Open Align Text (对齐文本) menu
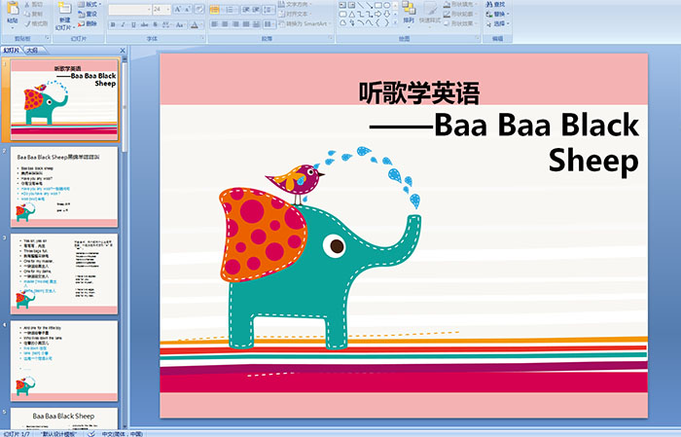The image size is (681, 437). 297,14
